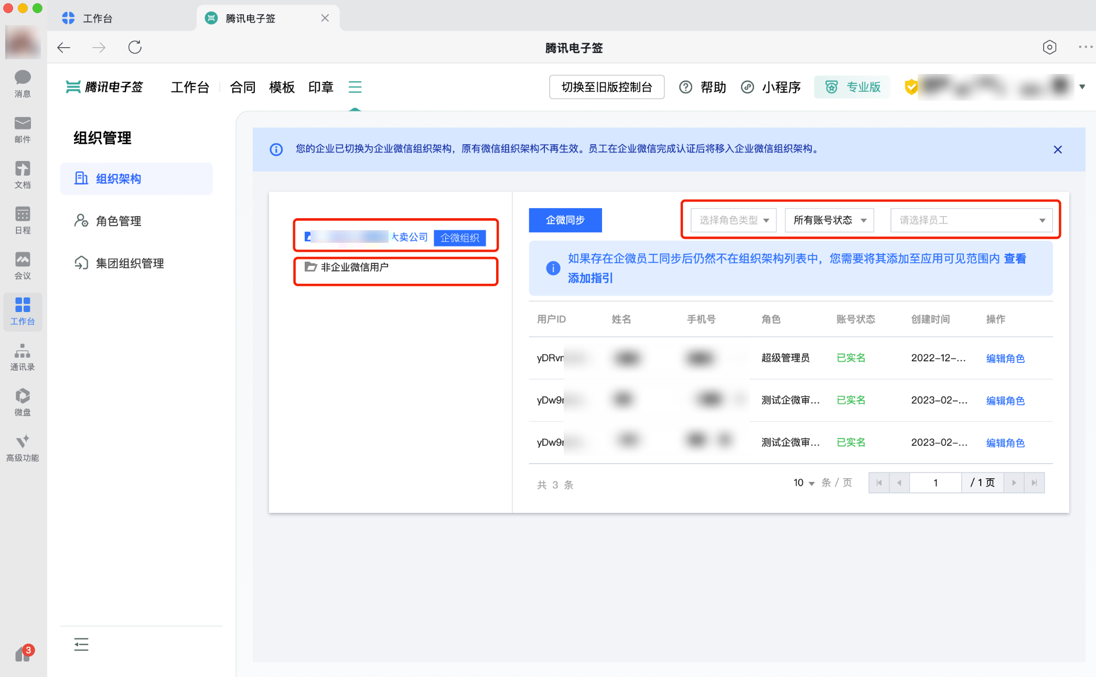
Task: Open the 请选择员工 dropdown
Action: (x=972, y=220)
